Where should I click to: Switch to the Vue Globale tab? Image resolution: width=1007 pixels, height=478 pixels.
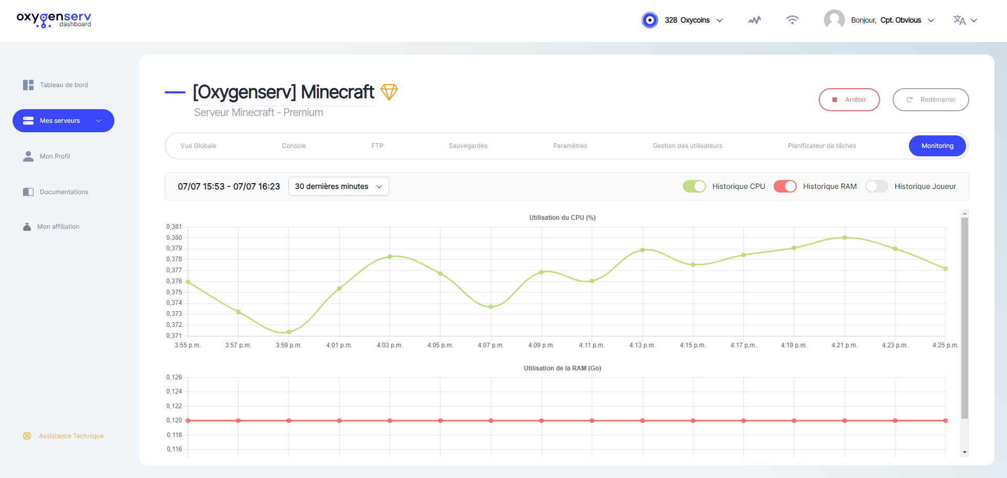198,146
